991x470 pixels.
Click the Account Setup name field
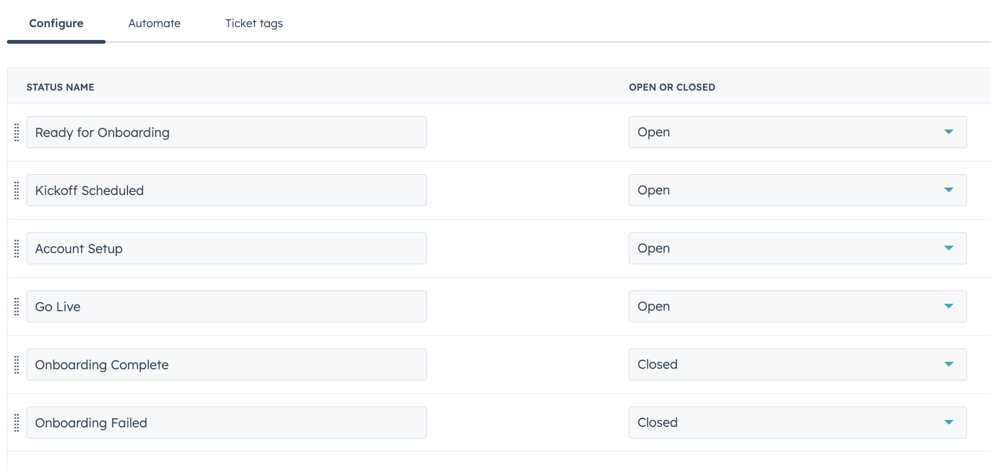(x=227, y=248)
